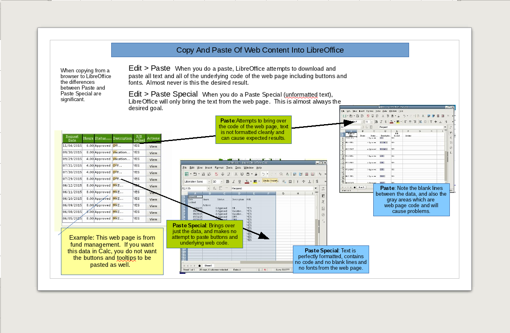Viewport: 510px width, 333px height.
Task: Open Undo history dropdown in center Calc window
Action: coord(267,174)
